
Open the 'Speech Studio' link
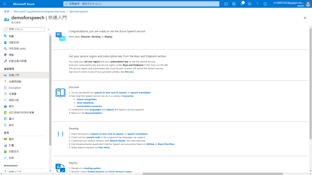[x=118, y=141]
